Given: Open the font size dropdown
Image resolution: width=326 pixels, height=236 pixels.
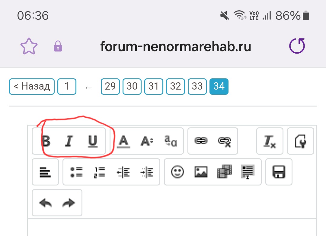Looking at the screenshot, I should coord(147,141).
